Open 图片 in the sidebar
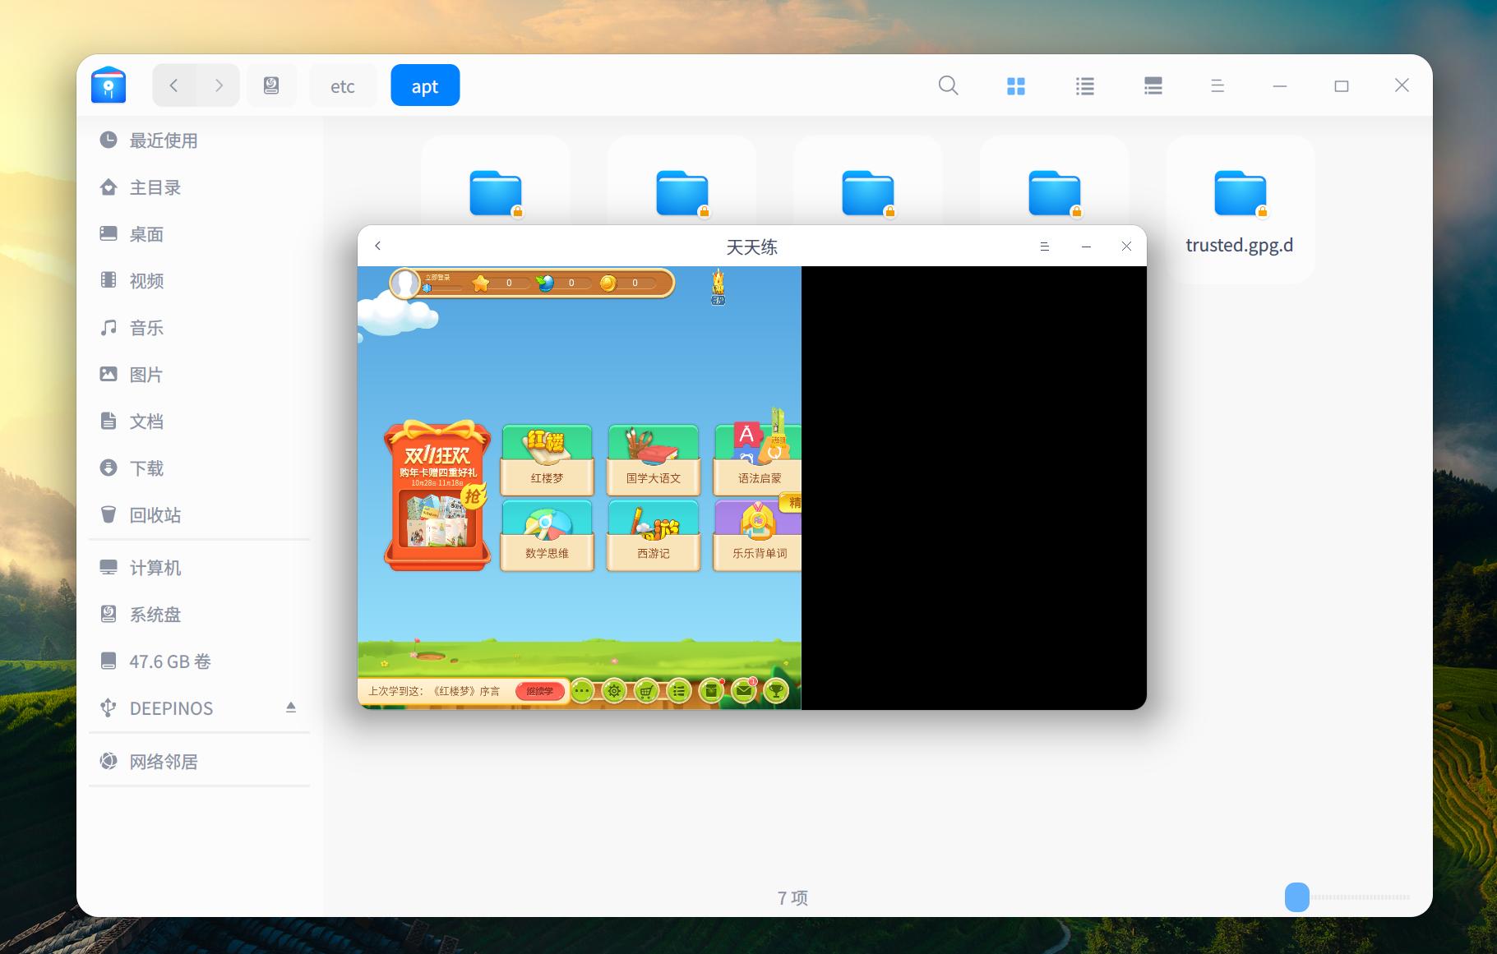 point(199,375)
